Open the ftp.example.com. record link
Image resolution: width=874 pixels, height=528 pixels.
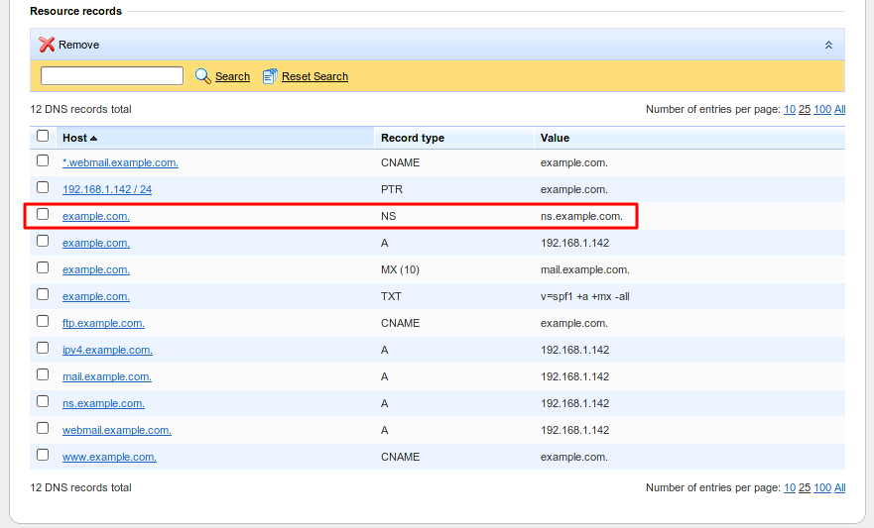coord(103,323)
